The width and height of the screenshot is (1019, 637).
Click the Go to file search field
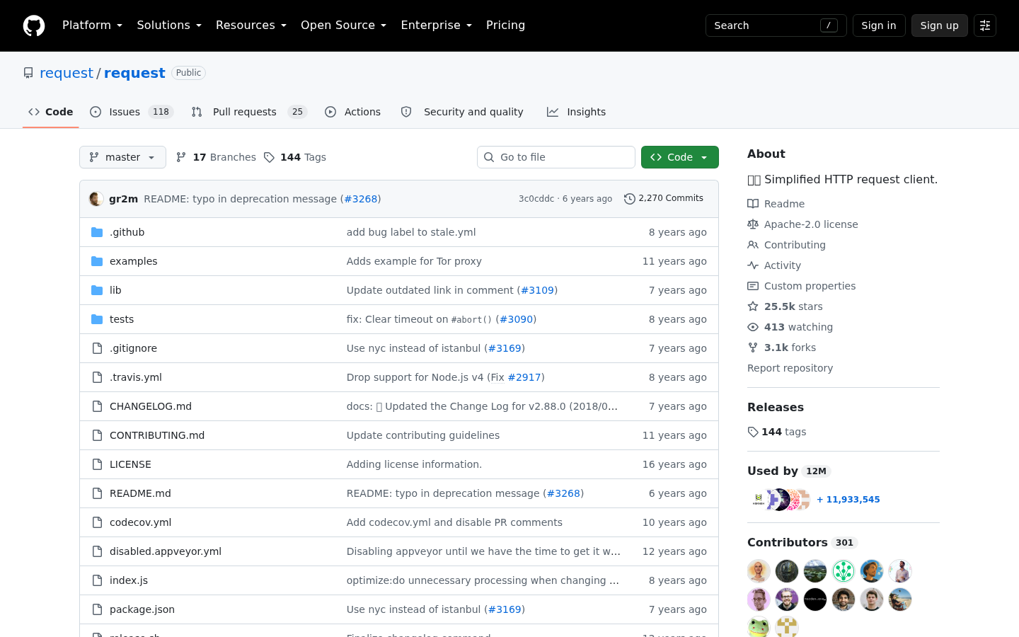point(556,157)
